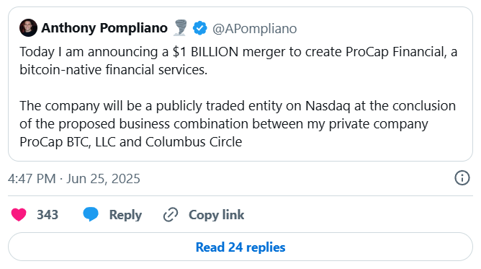This screenshot has height=269, width=481.
Task: Select the Reply text label
Action: click(125, 215)
